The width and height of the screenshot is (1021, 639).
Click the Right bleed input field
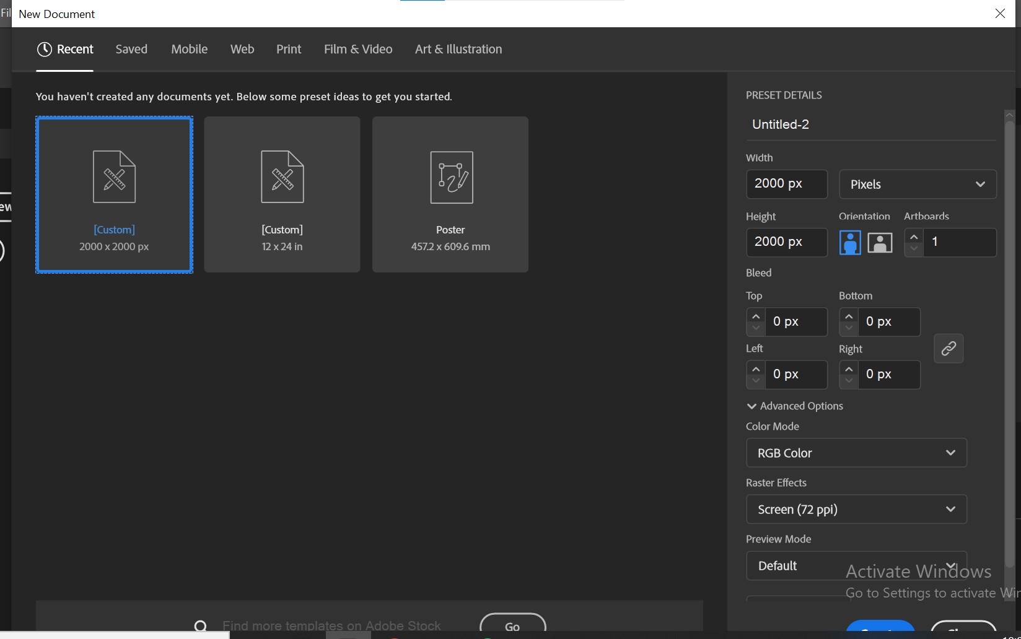[x=889, y=375]
